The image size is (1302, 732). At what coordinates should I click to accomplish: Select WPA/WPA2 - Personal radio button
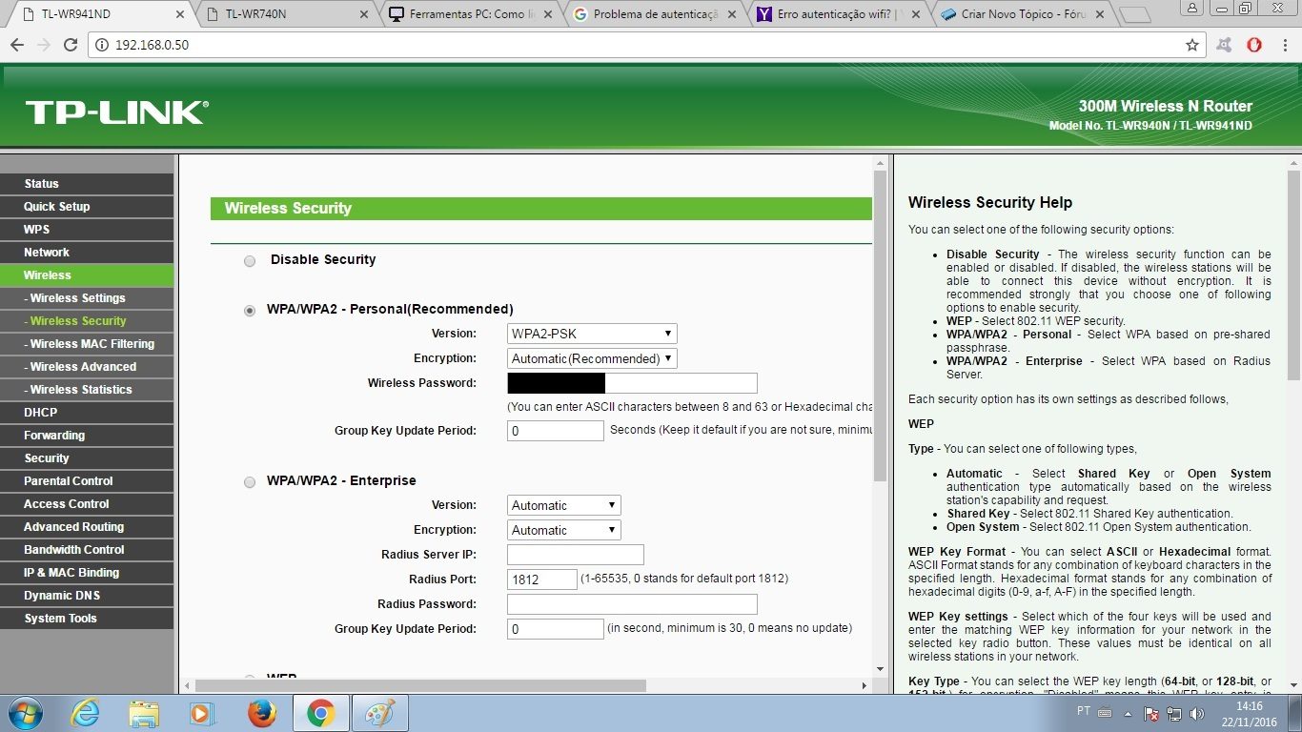pos(250,311)
